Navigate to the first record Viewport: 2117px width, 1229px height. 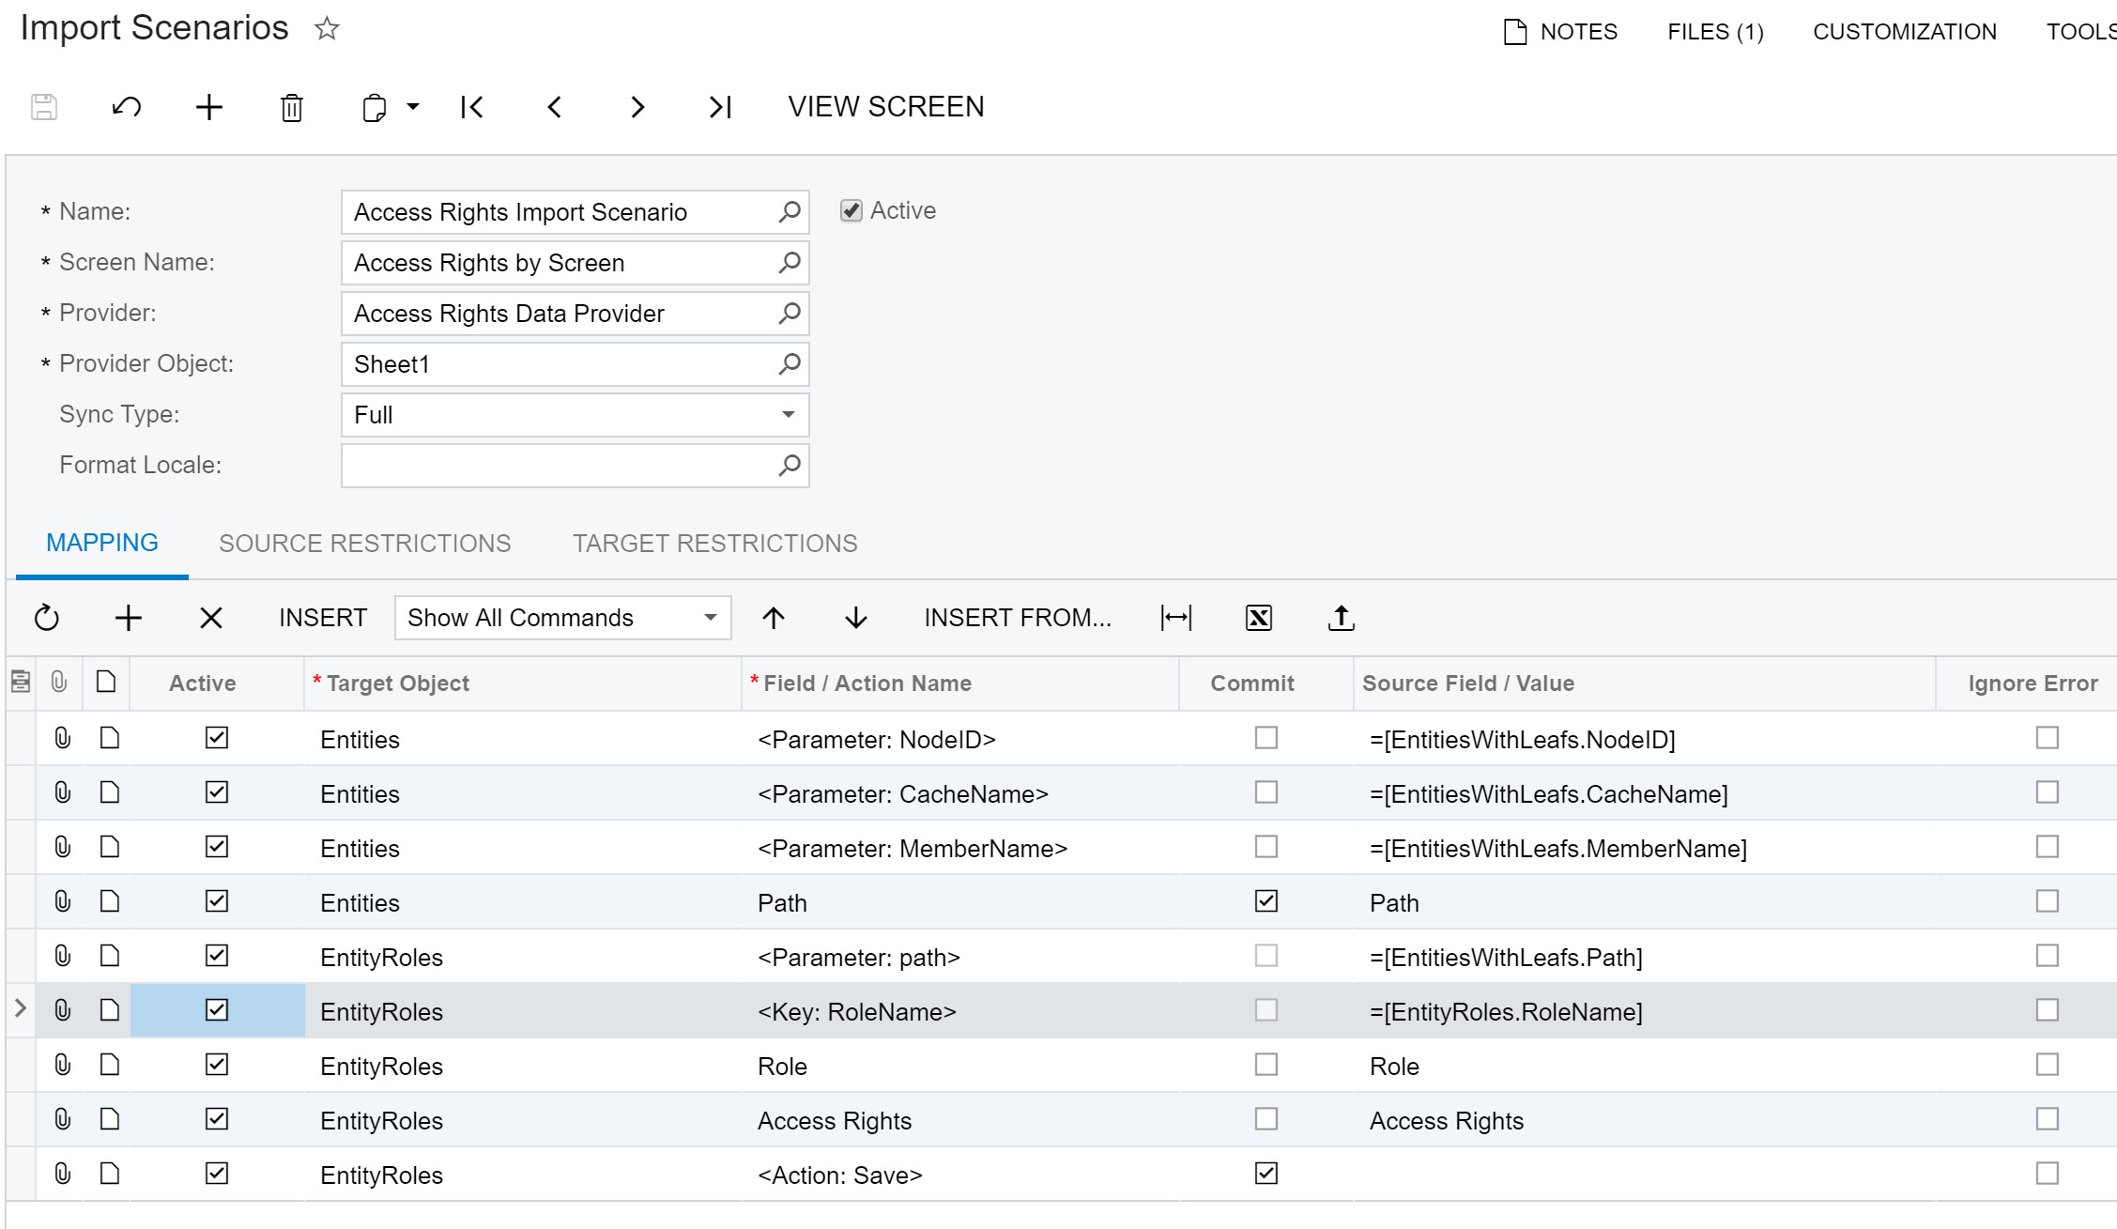tap(472, 107)
